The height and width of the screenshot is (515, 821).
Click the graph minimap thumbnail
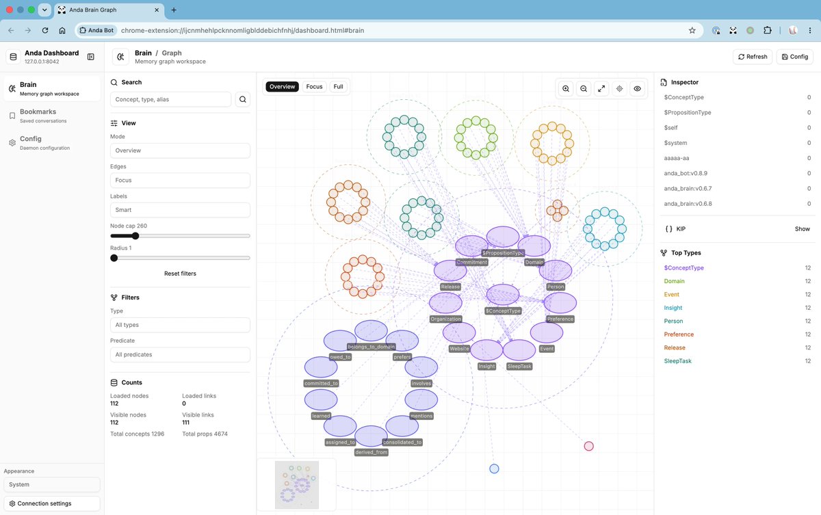click(296, 485)
